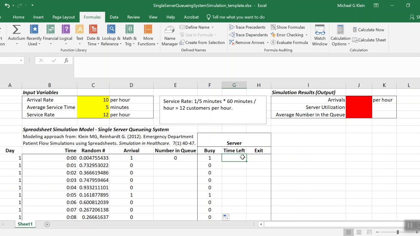
Task: Open the Home tab
Action: (x=18, y=17)
